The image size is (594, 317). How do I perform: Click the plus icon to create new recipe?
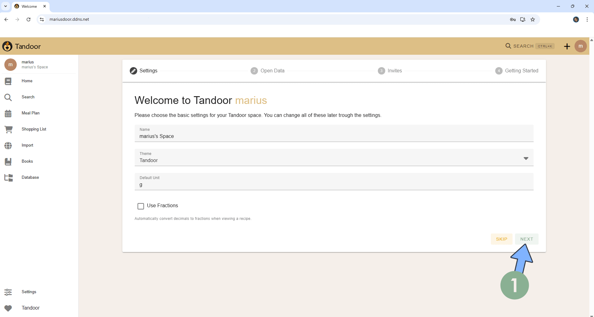(x=567, y=46)
